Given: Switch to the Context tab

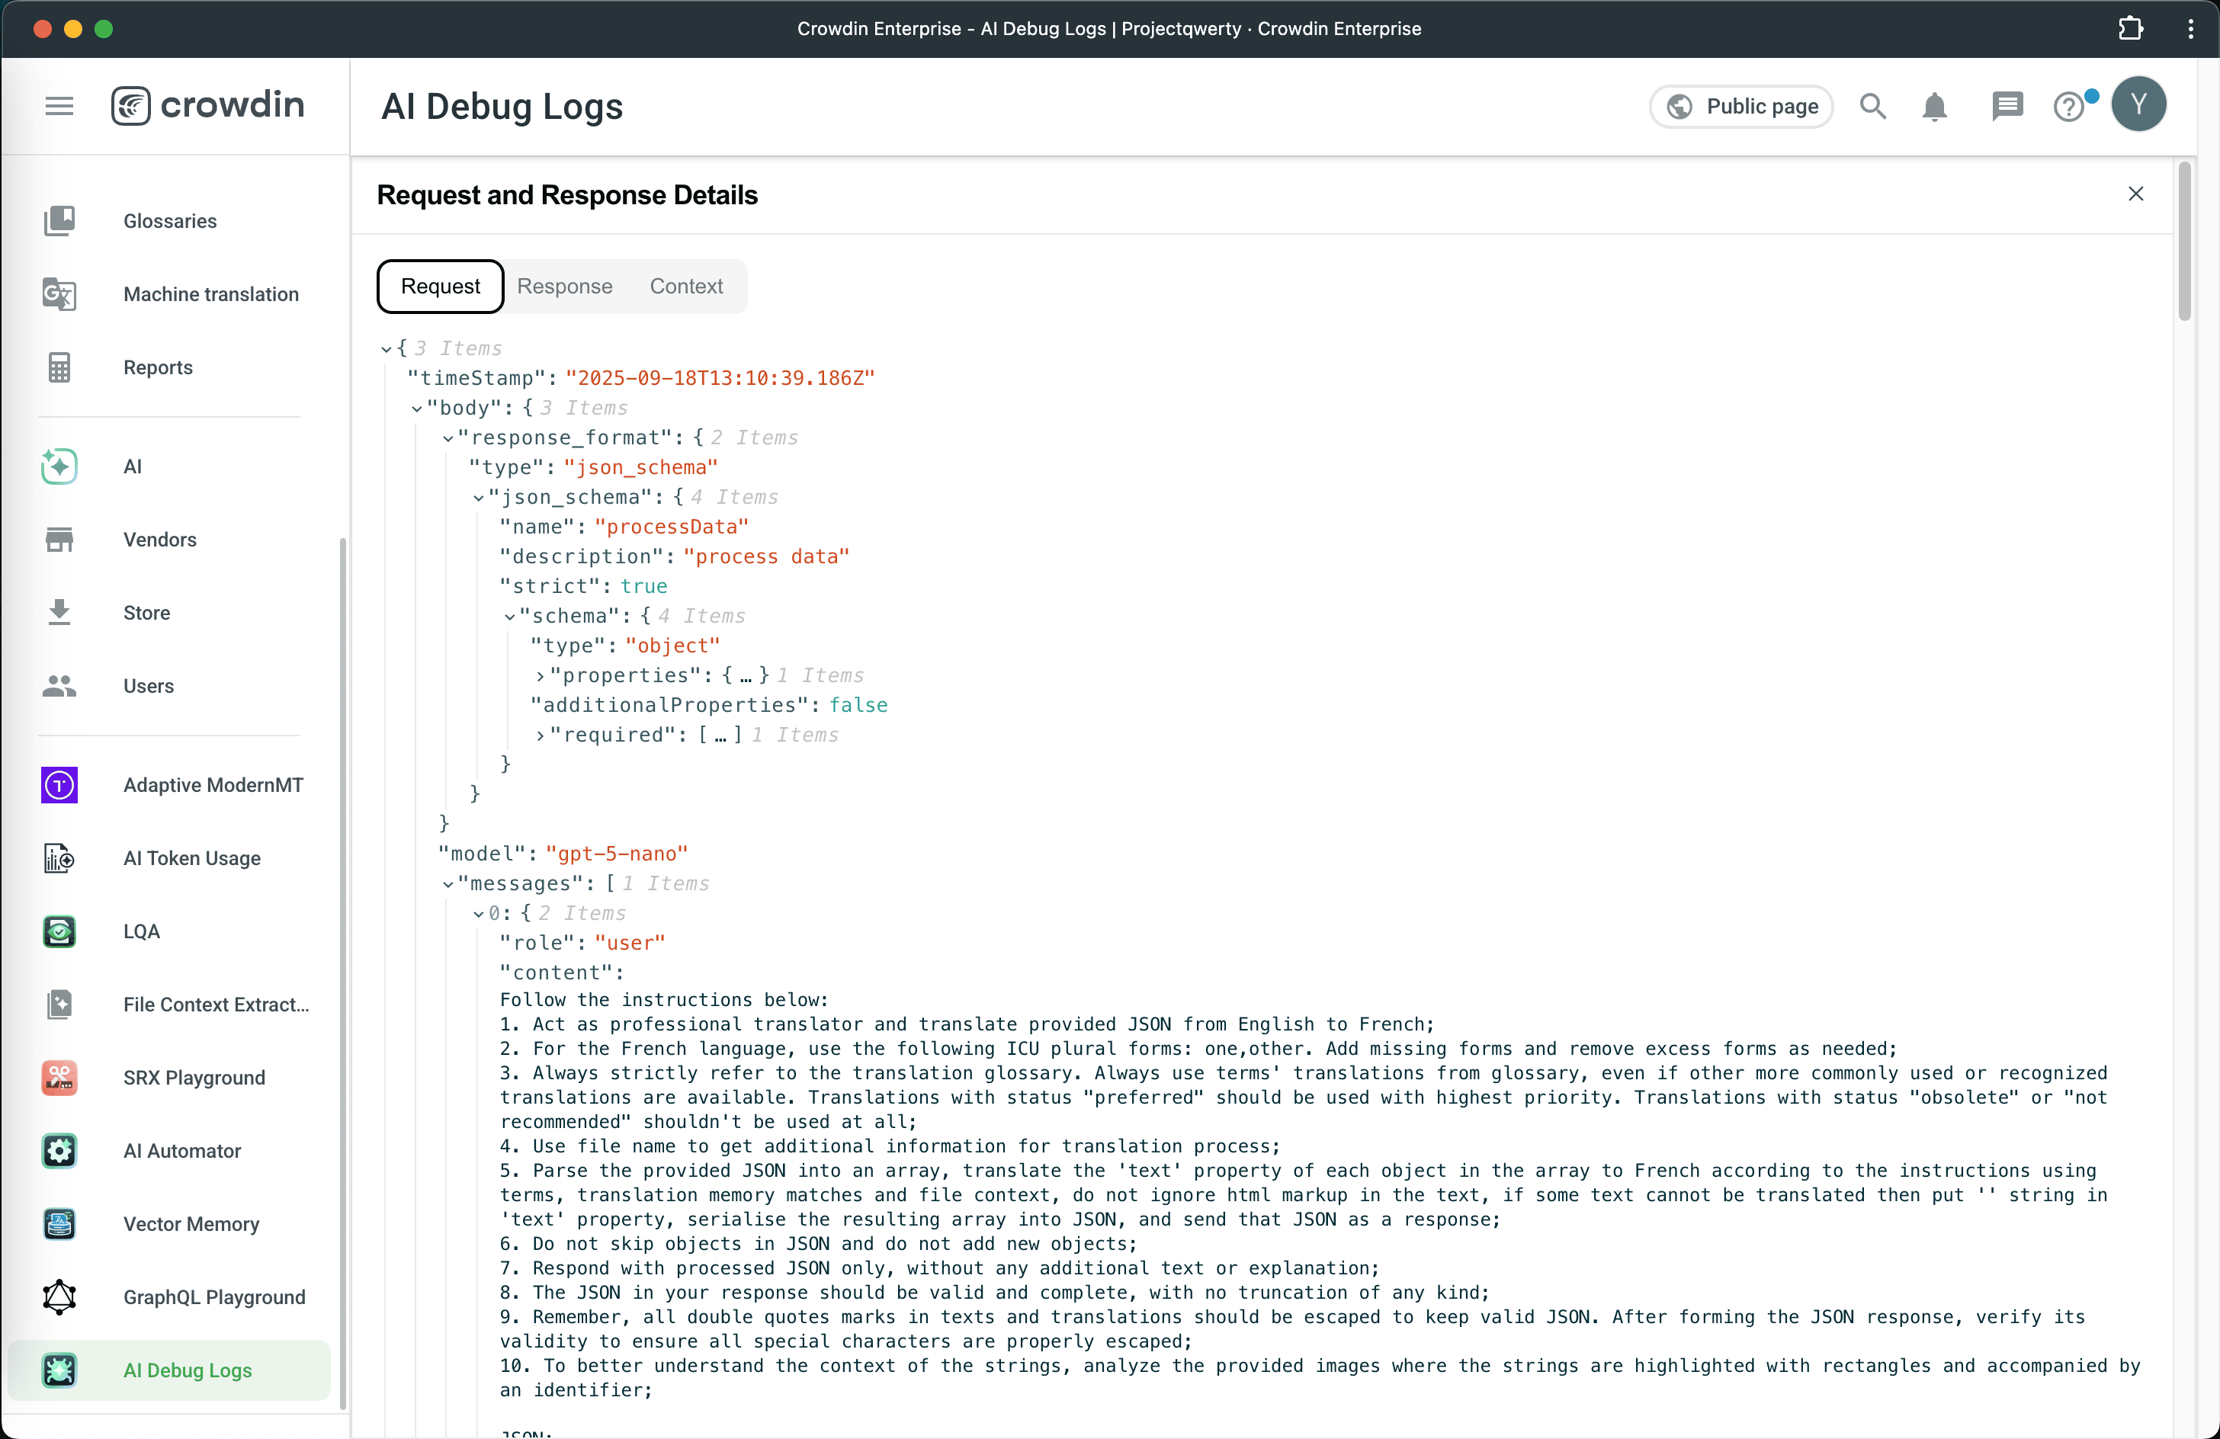Looking at the screenshot, I should [x=687, y=287].
